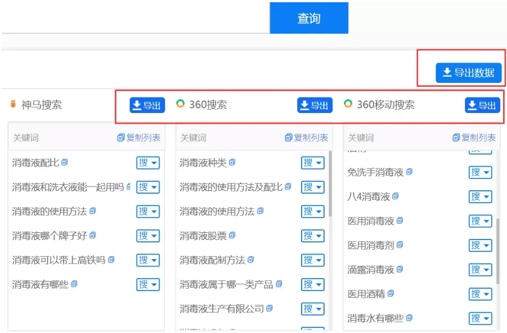The height and width of the screenshot is (333, 507).
Task: Copy keyword 消毒液股票 with its copy icon
Action: click(232, 235)
